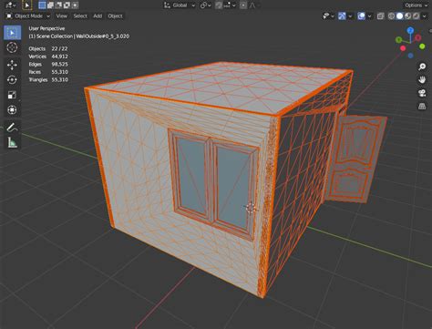Open the Global transform orientation dropdown
432x329 pixels.
180,5
